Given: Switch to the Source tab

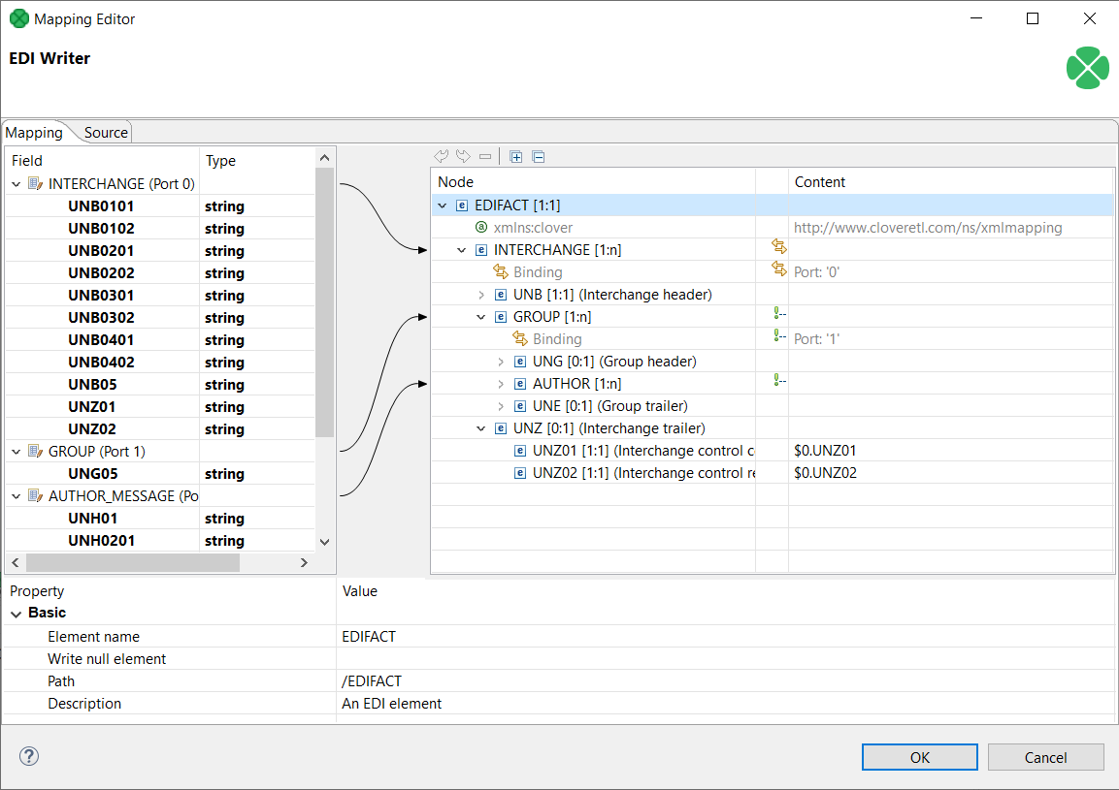Looking at the screenshot, I should tap(105, 132).
